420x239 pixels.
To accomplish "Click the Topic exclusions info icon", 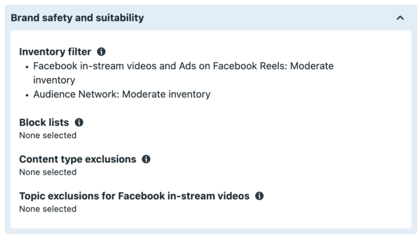I will click(259, 196).
